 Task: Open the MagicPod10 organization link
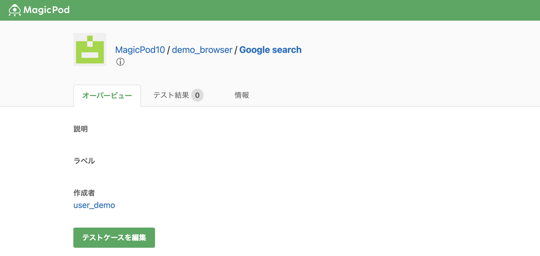click(x=140, y=50)
